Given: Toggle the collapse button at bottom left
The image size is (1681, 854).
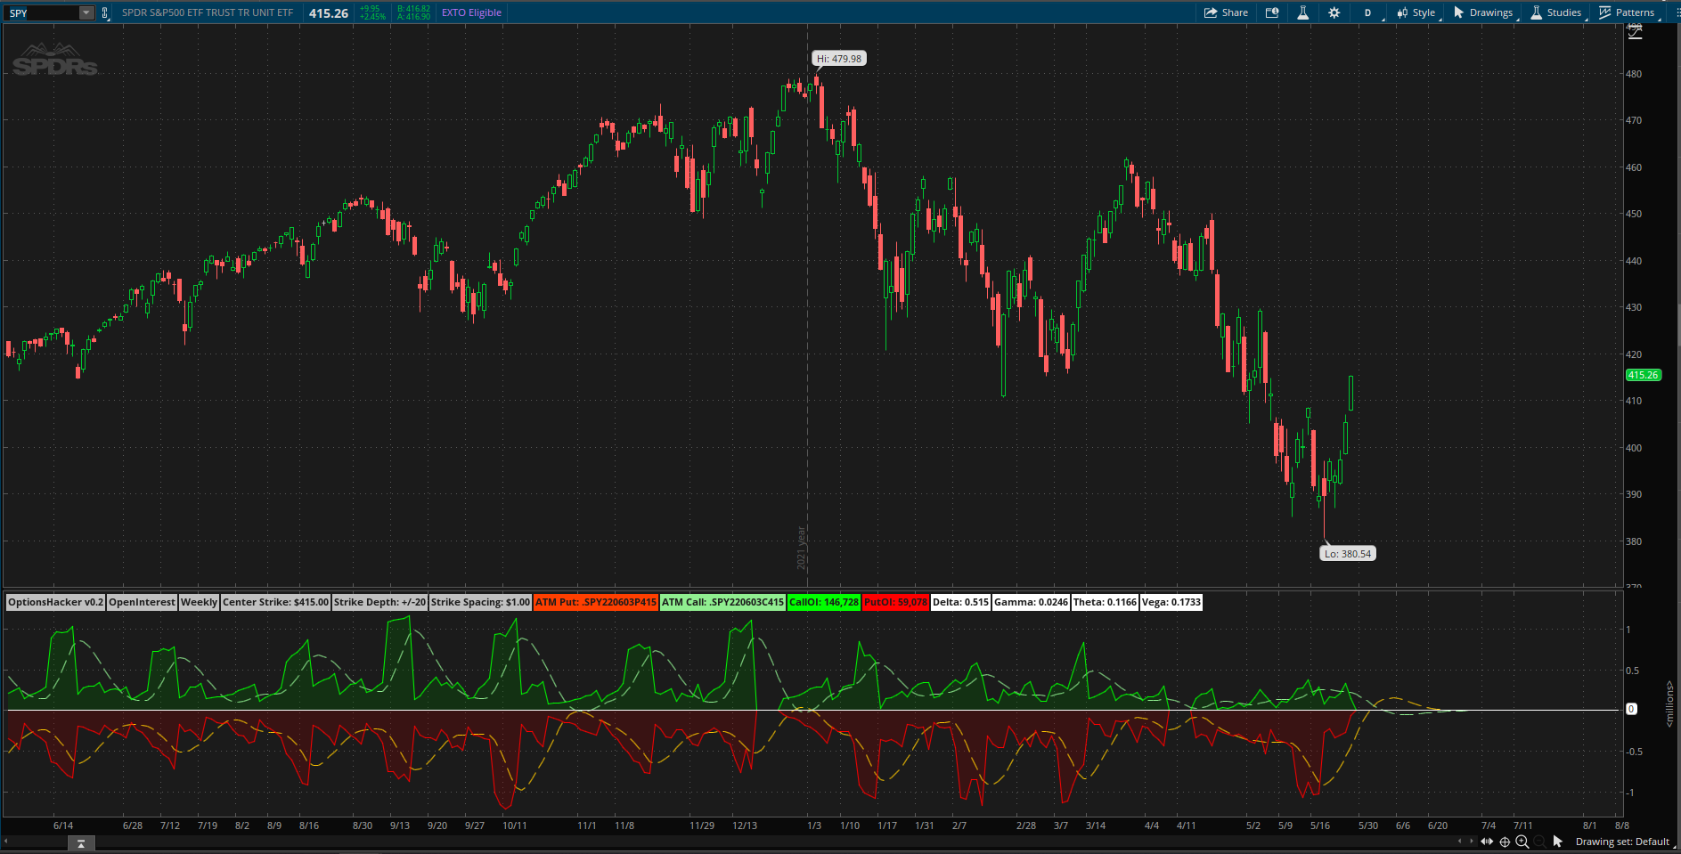Looking at the screenshot, I should (81, 842).
